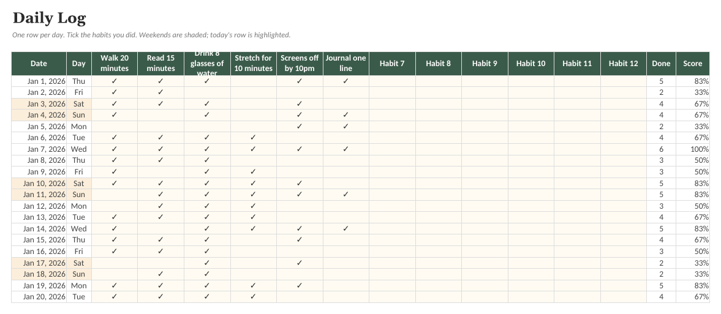This screenshot has width=721, height=314.
Task: Tick Stretch for 10 minutes on Jan 1
Action: click(254, 81)
